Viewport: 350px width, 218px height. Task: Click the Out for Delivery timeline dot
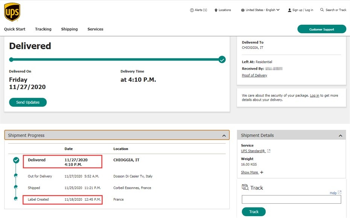(16, 176)
